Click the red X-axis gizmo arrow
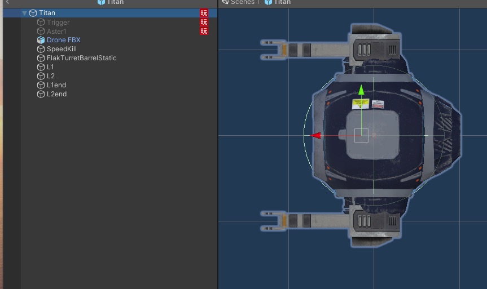This screenshot has width=487, height=289. tap(315, 136)
